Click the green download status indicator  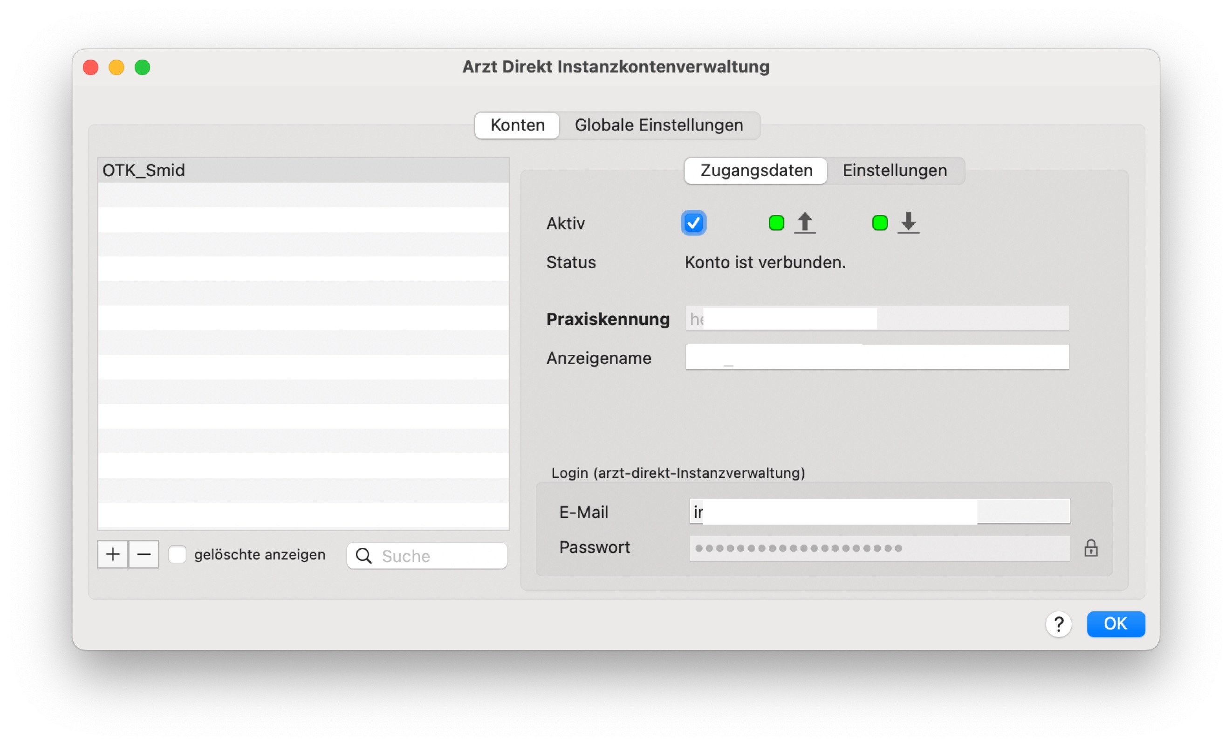coord(880,223)
